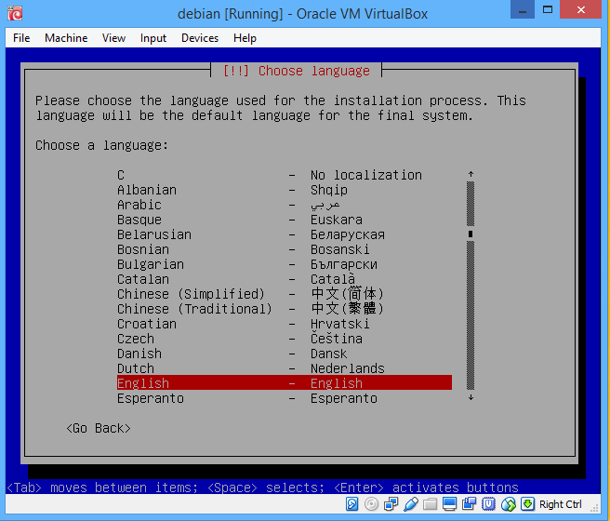Open the Help menu
This screenshot has width=610, height=521.
tap(245, 38)
